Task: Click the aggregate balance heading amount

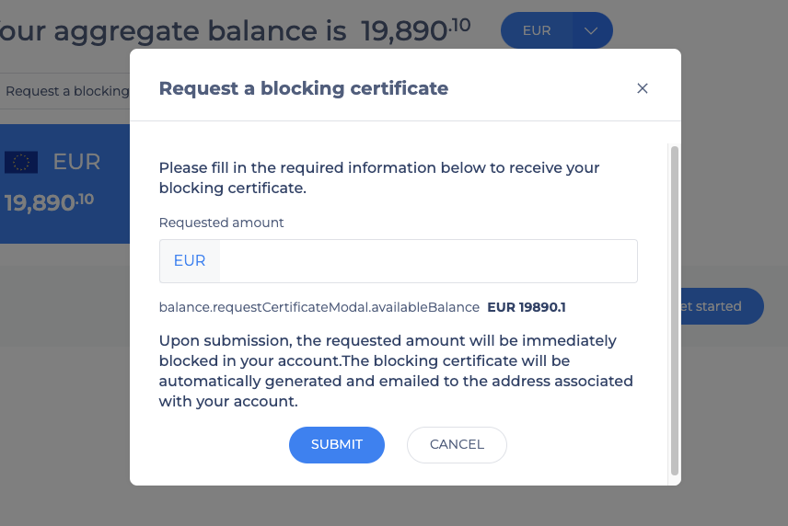Action: coord(415,30)
